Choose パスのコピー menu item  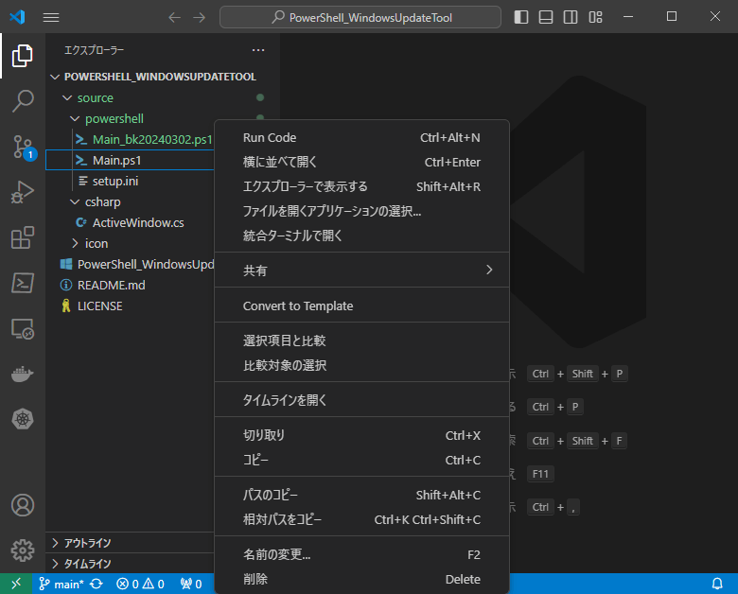[361, 495]
